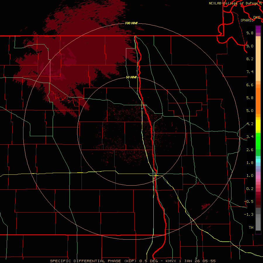The width and height of the screenshot is (263, 263).
Task: Click the -1.3 scale value
Action: click(249, 214)
